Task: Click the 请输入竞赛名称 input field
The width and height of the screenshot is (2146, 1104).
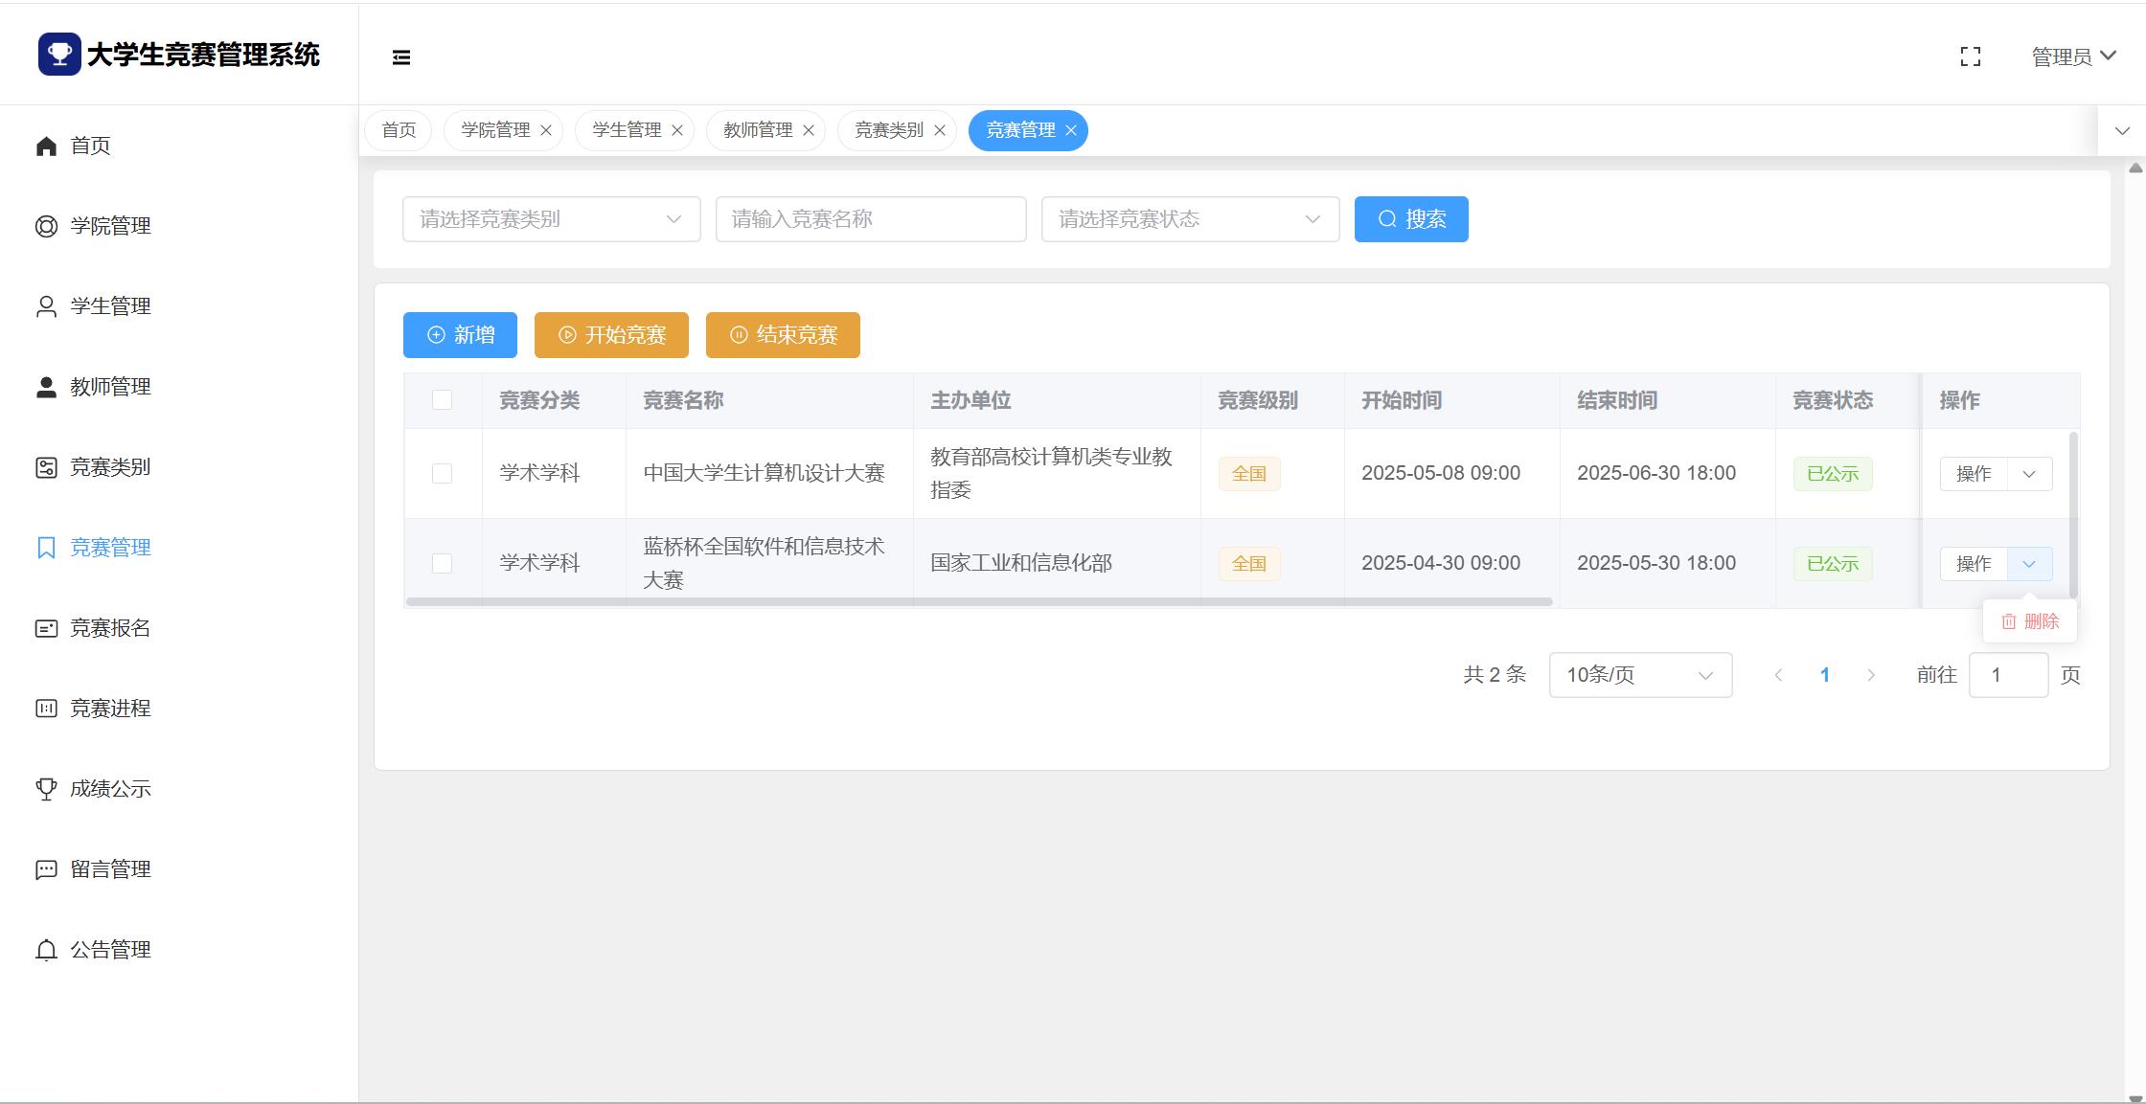Action: coord(870,219)
